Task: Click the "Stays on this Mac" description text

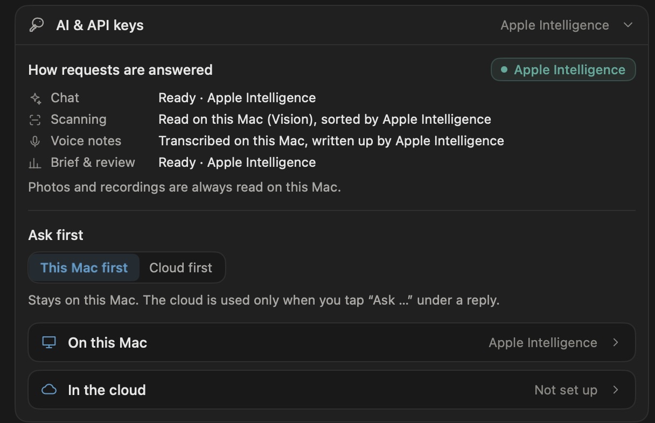Action: 264,300
